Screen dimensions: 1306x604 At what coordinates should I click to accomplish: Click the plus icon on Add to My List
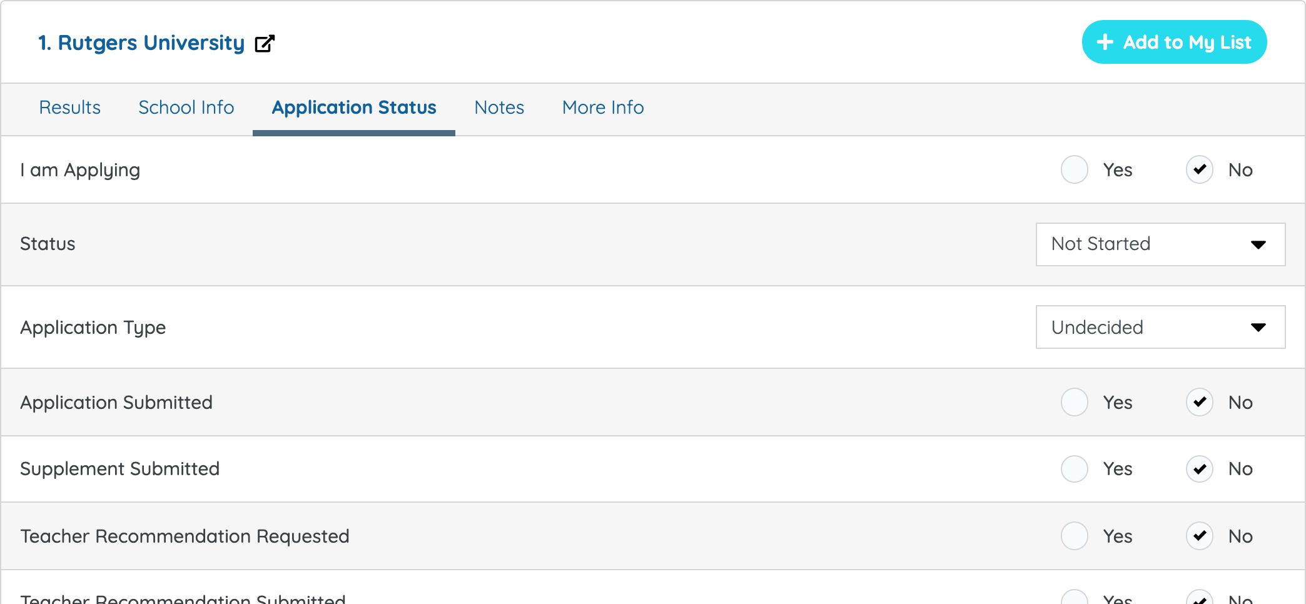coord(1105,42)
